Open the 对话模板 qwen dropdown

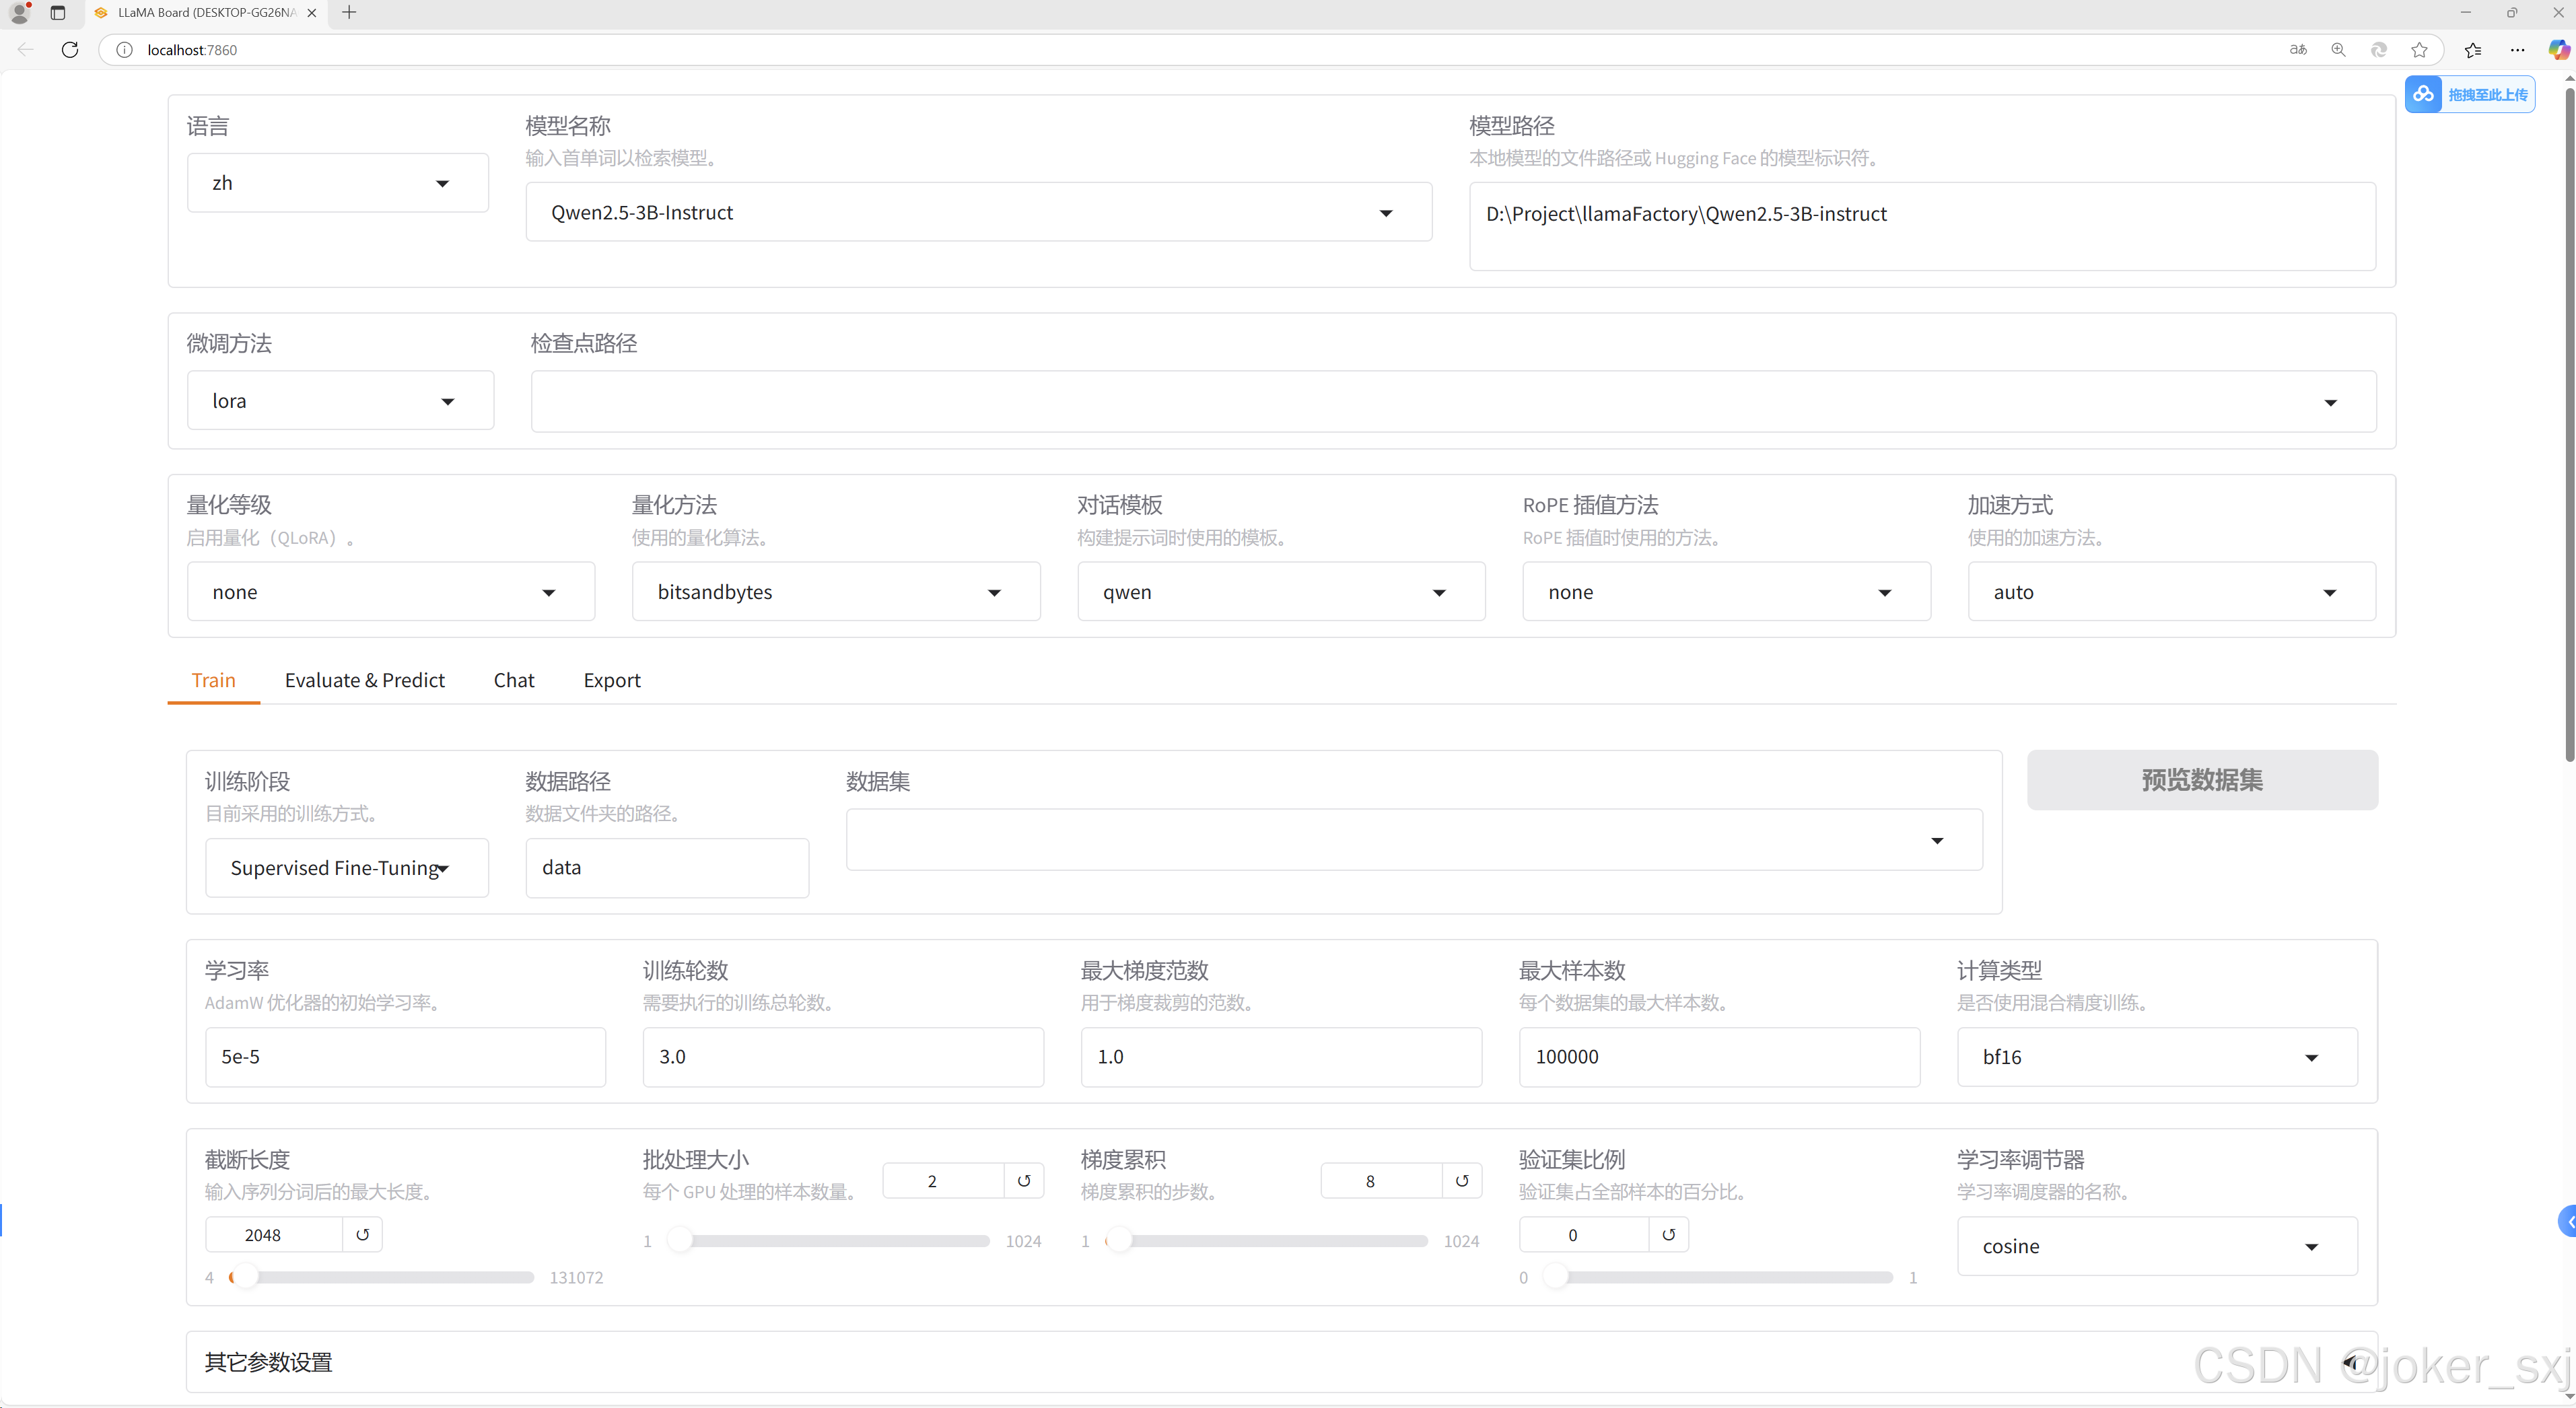click(x=1280, y=592)
